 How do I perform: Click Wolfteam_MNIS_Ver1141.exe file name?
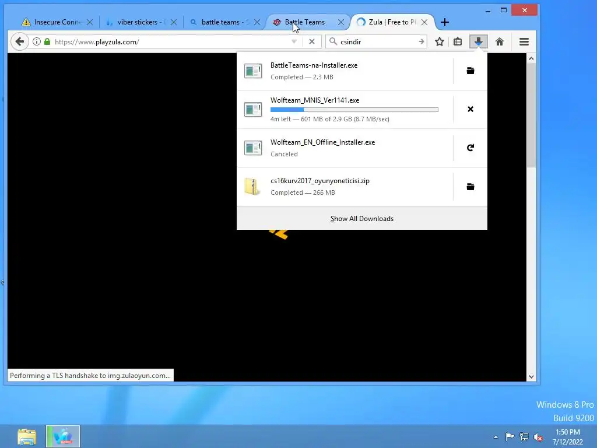(x=314, y=100)
